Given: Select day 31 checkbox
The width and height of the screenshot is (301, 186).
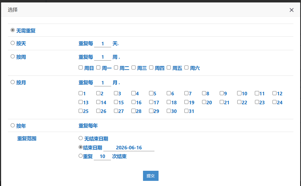Looking at the screenshot, I should click(187, 111).
